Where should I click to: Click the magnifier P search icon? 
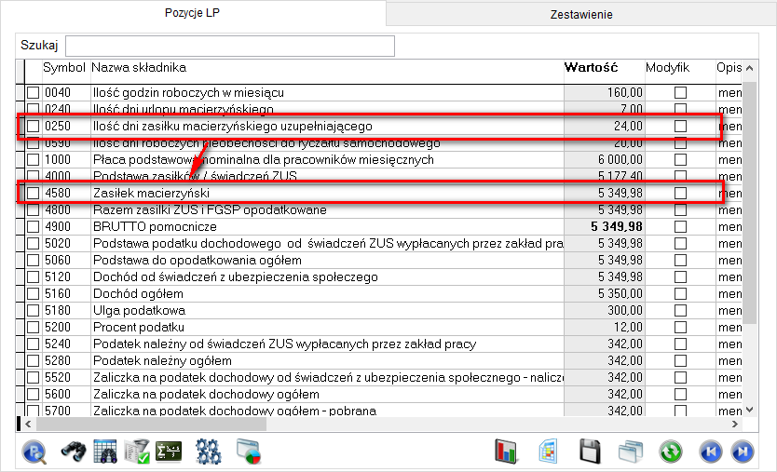(34, 452)
